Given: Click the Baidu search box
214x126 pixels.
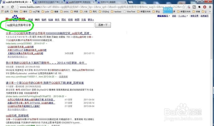Looking at the screenshot, I should 50,25.
